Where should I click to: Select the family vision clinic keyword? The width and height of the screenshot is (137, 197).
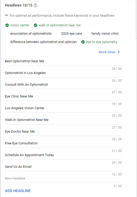[105, 33]
